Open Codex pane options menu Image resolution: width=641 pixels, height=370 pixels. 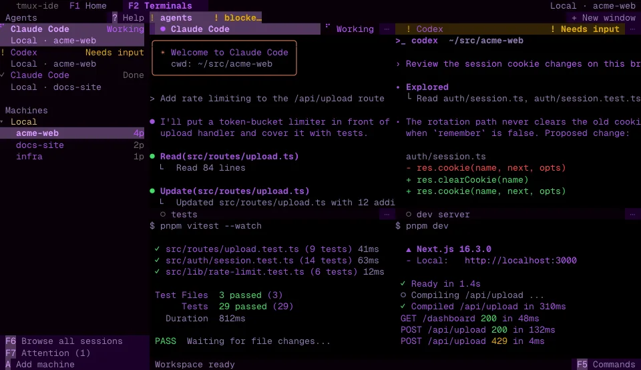click(x=632, y=29)
